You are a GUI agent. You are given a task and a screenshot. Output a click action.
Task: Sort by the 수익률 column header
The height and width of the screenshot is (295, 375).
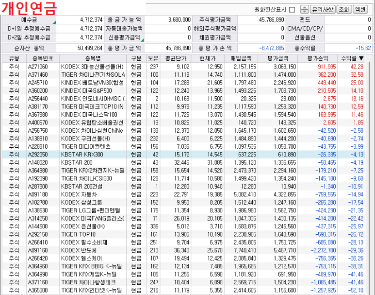[x=352, y=58]
